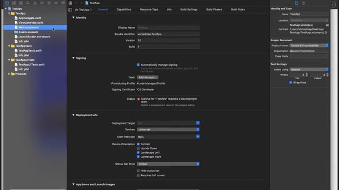
Task: Toggle Portrait orientation checkbox
Action: (x=138, y=144)
